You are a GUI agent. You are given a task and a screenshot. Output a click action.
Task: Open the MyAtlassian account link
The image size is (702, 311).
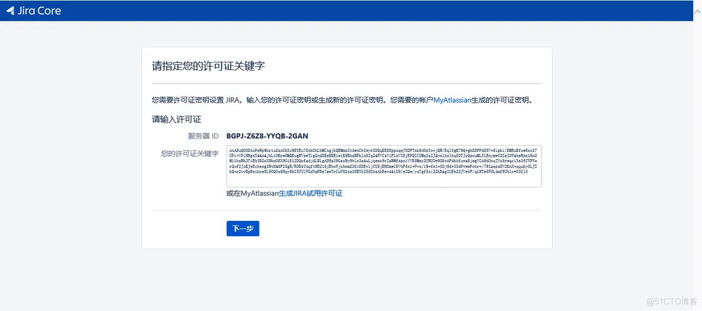[452, 100]
